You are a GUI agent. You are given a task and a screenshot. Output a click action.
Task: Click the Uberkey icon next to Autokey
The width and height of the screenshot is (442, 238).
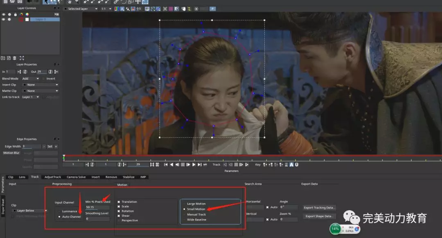pyautogui.click(x=297, y=164)
